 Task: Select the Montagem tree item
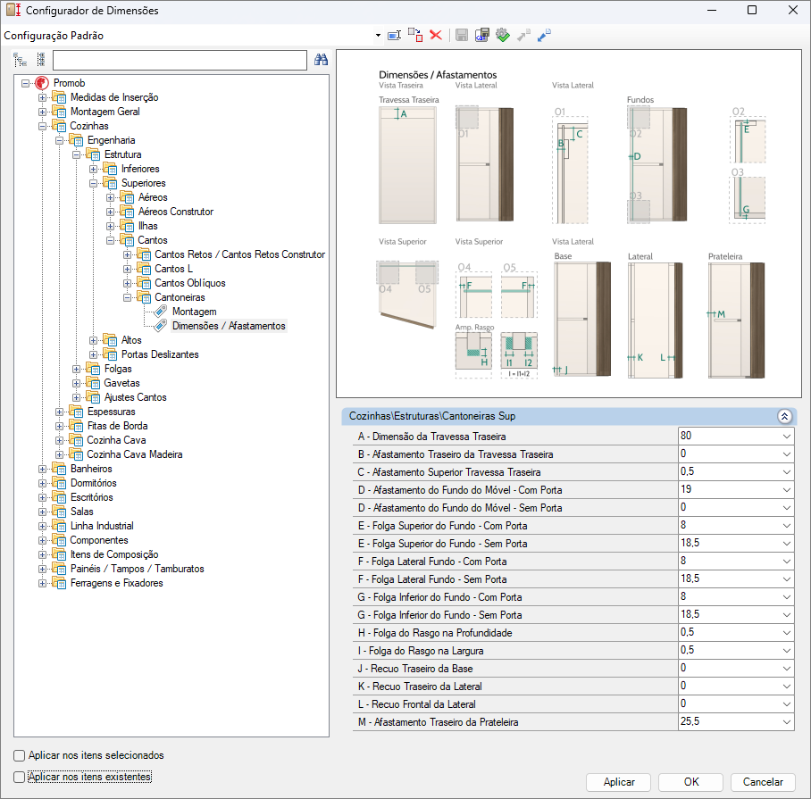(x=195, y=312)
